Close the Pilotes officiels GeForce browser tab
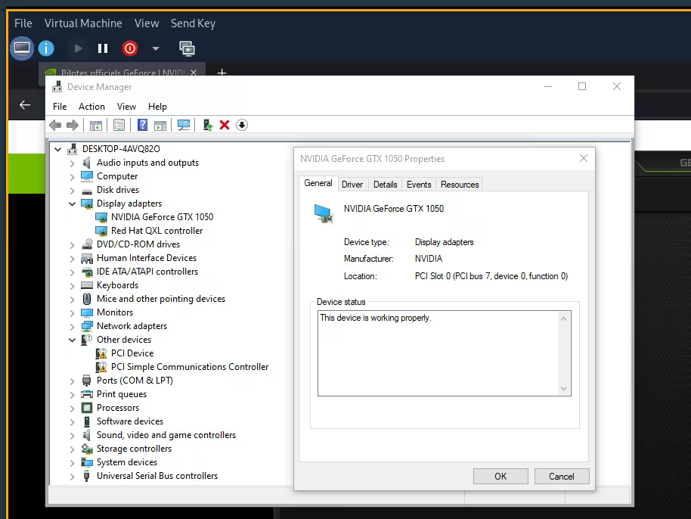Image resolution: width=691 pixels, height=519 pixels. [194, 73]
